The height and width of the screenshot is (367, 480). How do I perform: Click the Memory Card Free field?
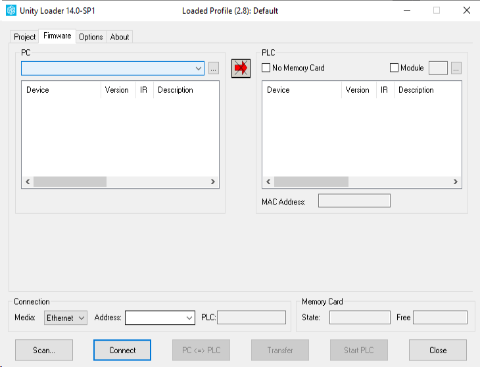[440, 318]
